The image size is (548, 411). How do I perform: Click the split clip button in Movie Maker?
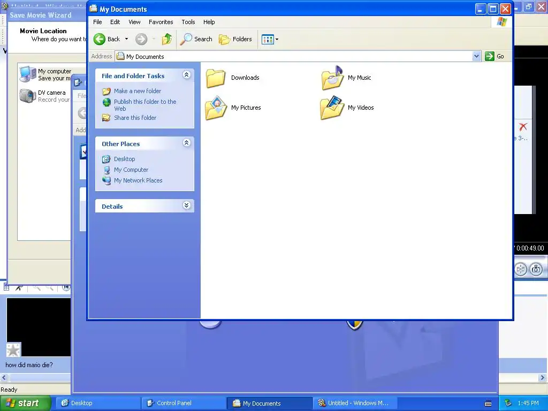point(520,269)
